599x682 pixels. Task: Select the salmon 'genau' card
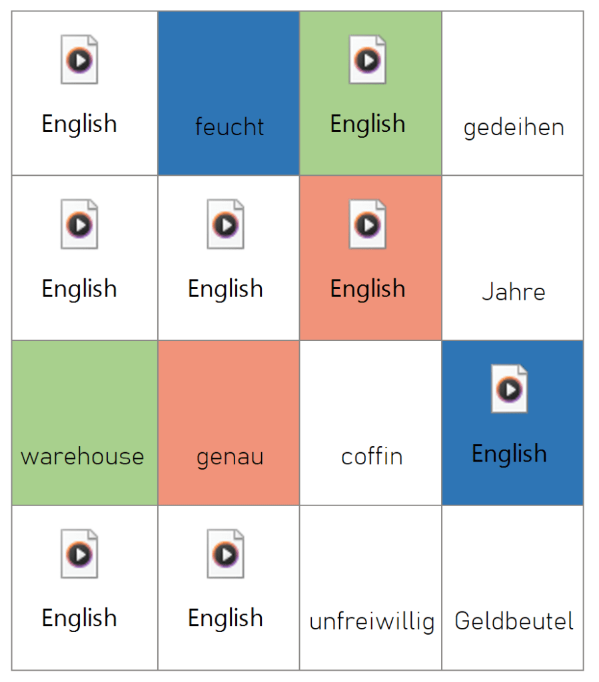tap(229, 423)
